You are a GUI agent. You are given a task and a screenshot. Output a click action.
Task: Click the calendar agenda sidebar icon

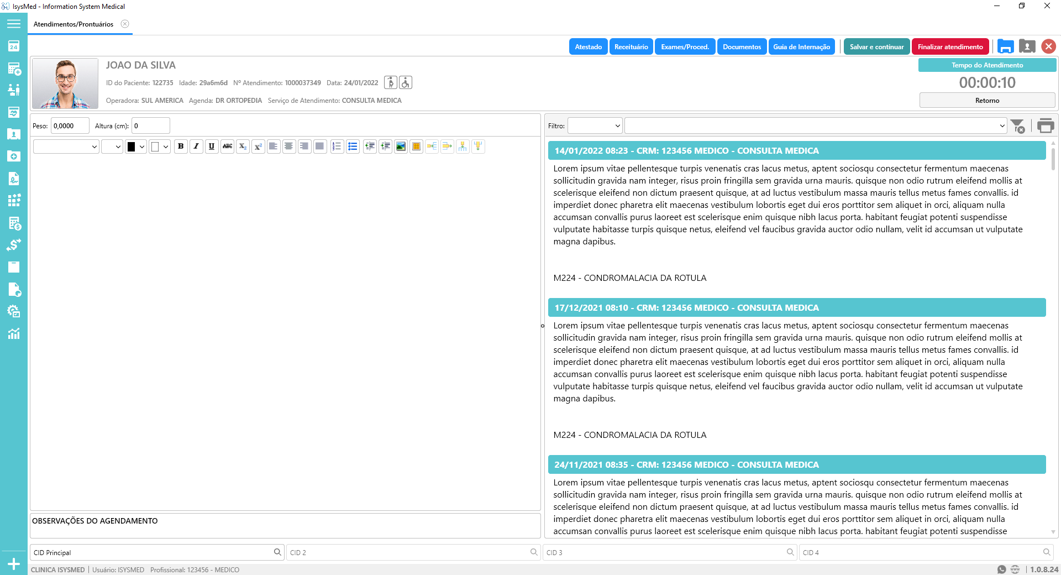(14, 46)
